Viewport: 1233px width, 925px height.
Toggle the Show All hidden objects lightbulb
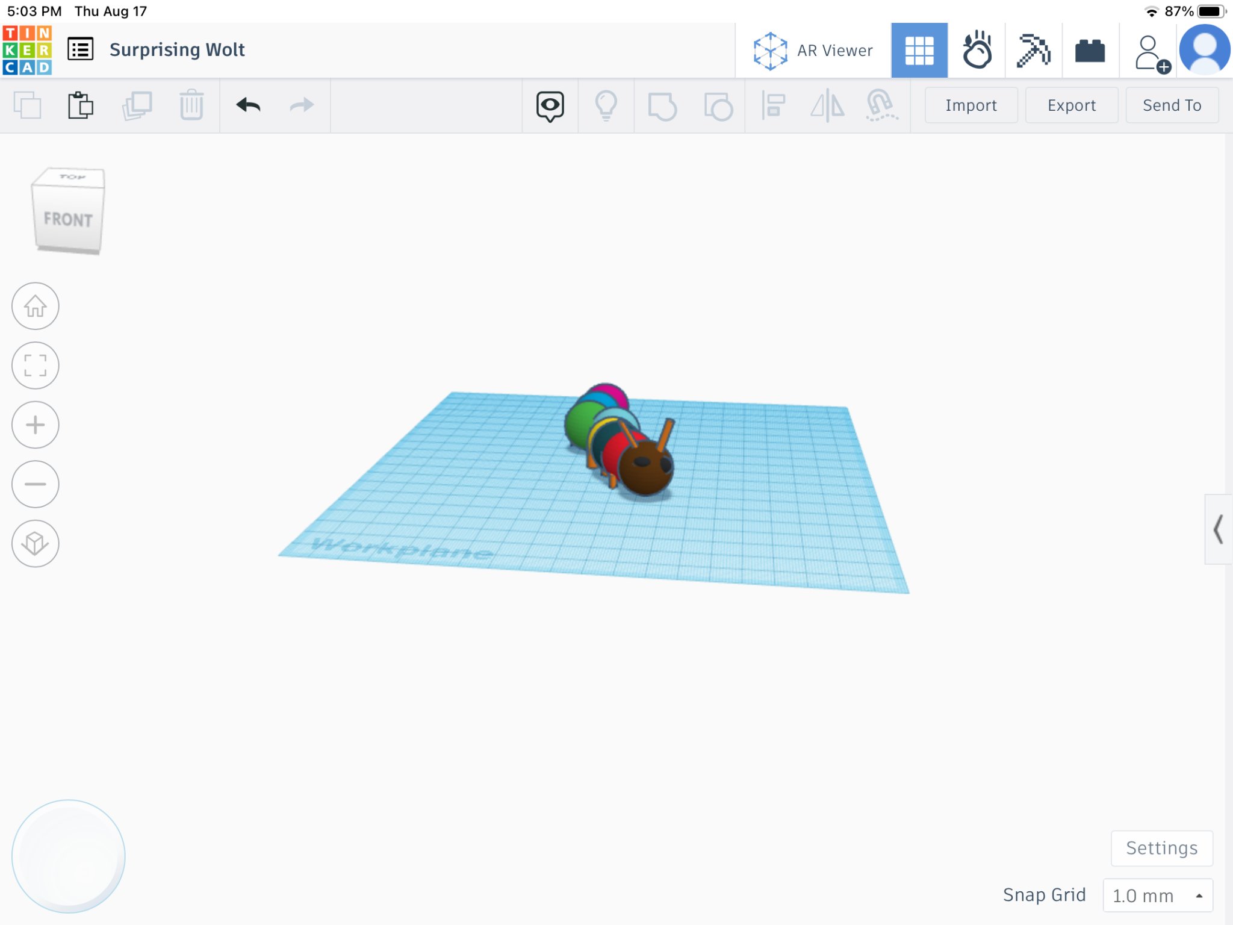coord(606,105)
